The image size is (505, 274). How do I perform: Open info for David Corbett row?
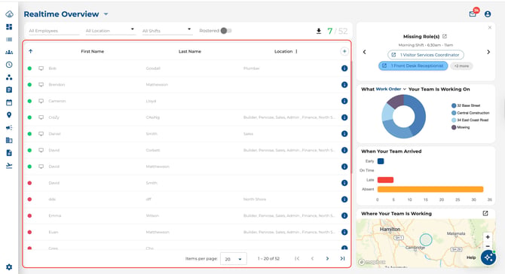344,151
